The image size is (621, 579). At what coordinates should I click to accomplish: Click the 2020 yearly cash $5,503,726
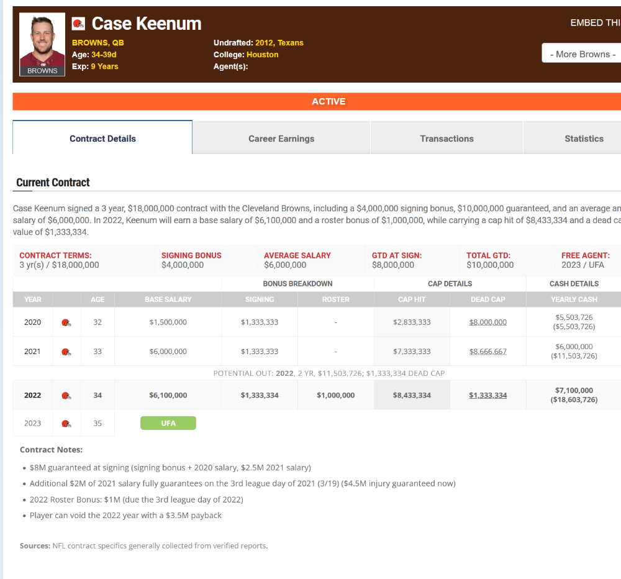pos(574,317)
